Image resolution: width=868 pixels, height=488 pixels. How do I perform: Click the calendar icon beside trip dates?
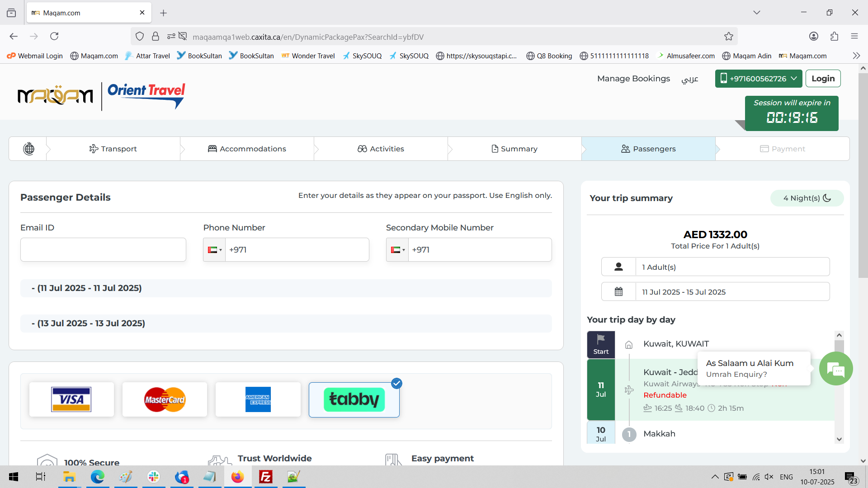(x=618, y=292)
